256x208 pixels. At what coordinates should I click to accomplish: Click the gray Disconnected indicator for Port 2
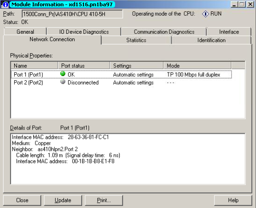(x=63, y=82)
